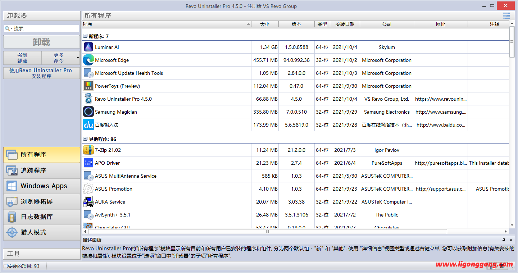This screenshot has width=518, height=273.
Task: Click the Revo Uninstaller Pro 4.5.0 row icon
Action: [x=88, y=99]
